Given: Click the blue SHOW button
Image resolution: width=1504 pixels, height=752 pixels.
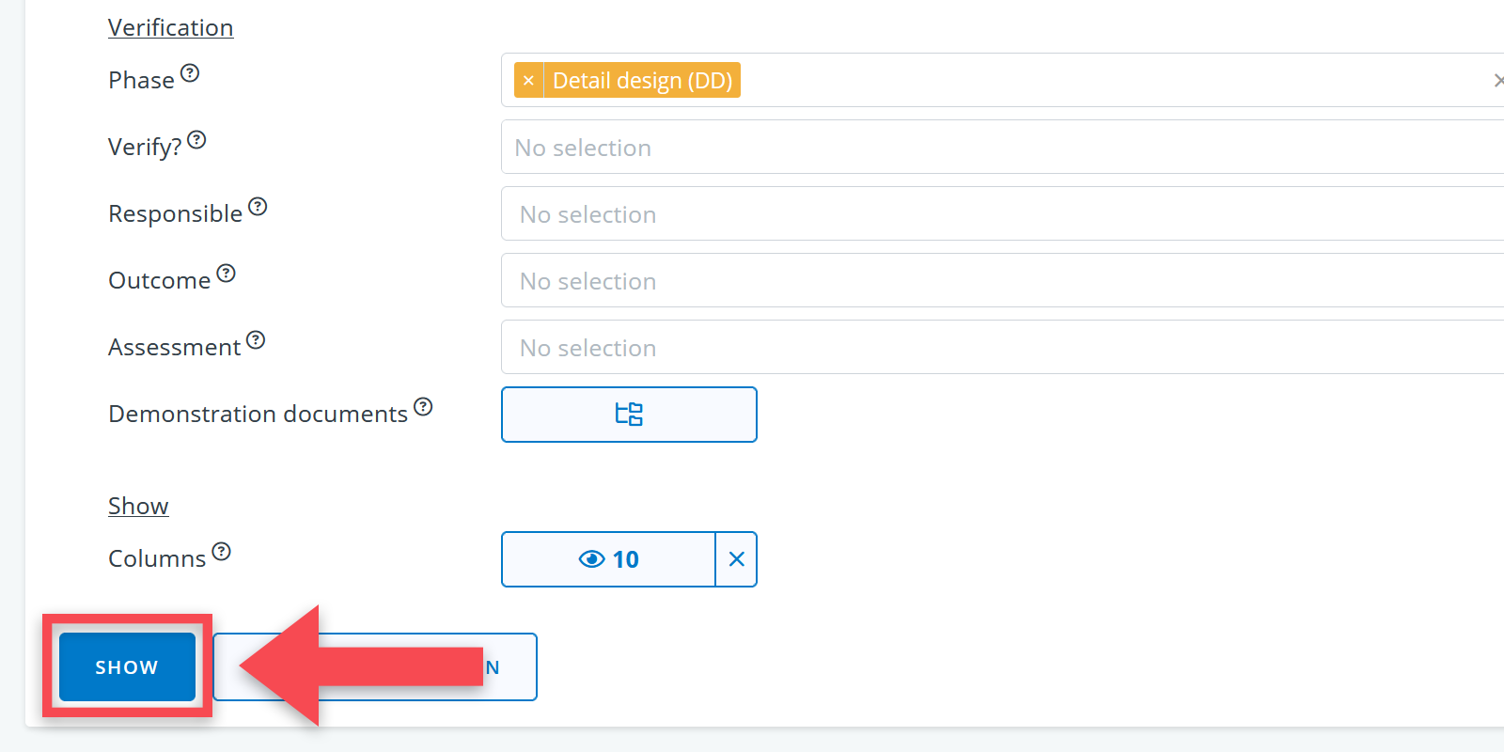Looking at the screenshot, I should point(127,667).
